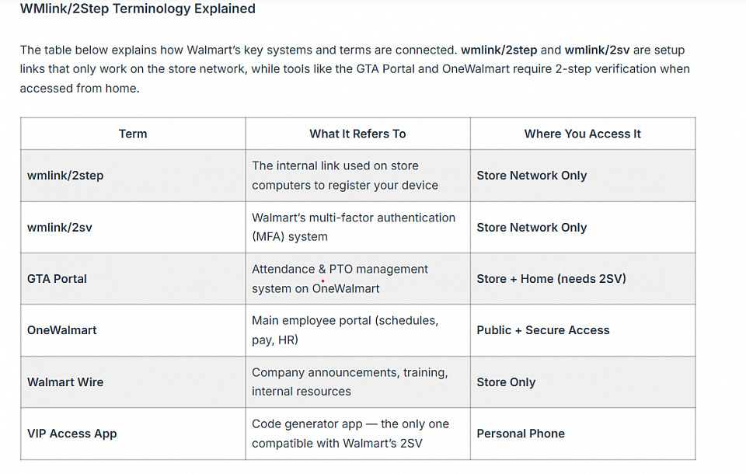Click the "Store Only" access cell
Screen dimensions: 746x474
(506, 382)
